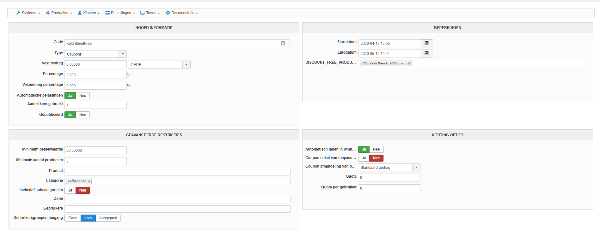The height and width of the screenshot is (237, 600).
Task: Click the Startdatum date field
Action: 390,43
